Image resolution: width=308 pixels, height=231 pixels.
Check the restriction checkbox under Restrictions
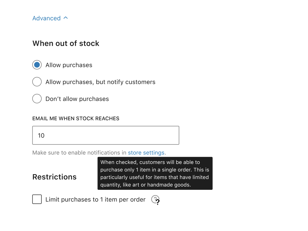click(37, 199)
